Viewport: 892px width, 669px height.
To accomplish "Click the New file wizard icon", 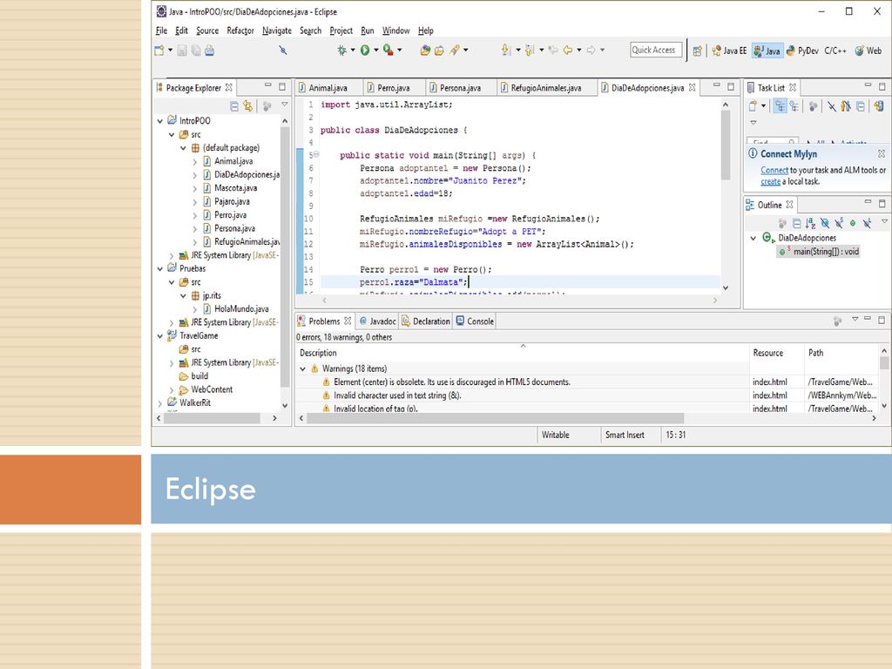I will point(159,51).
